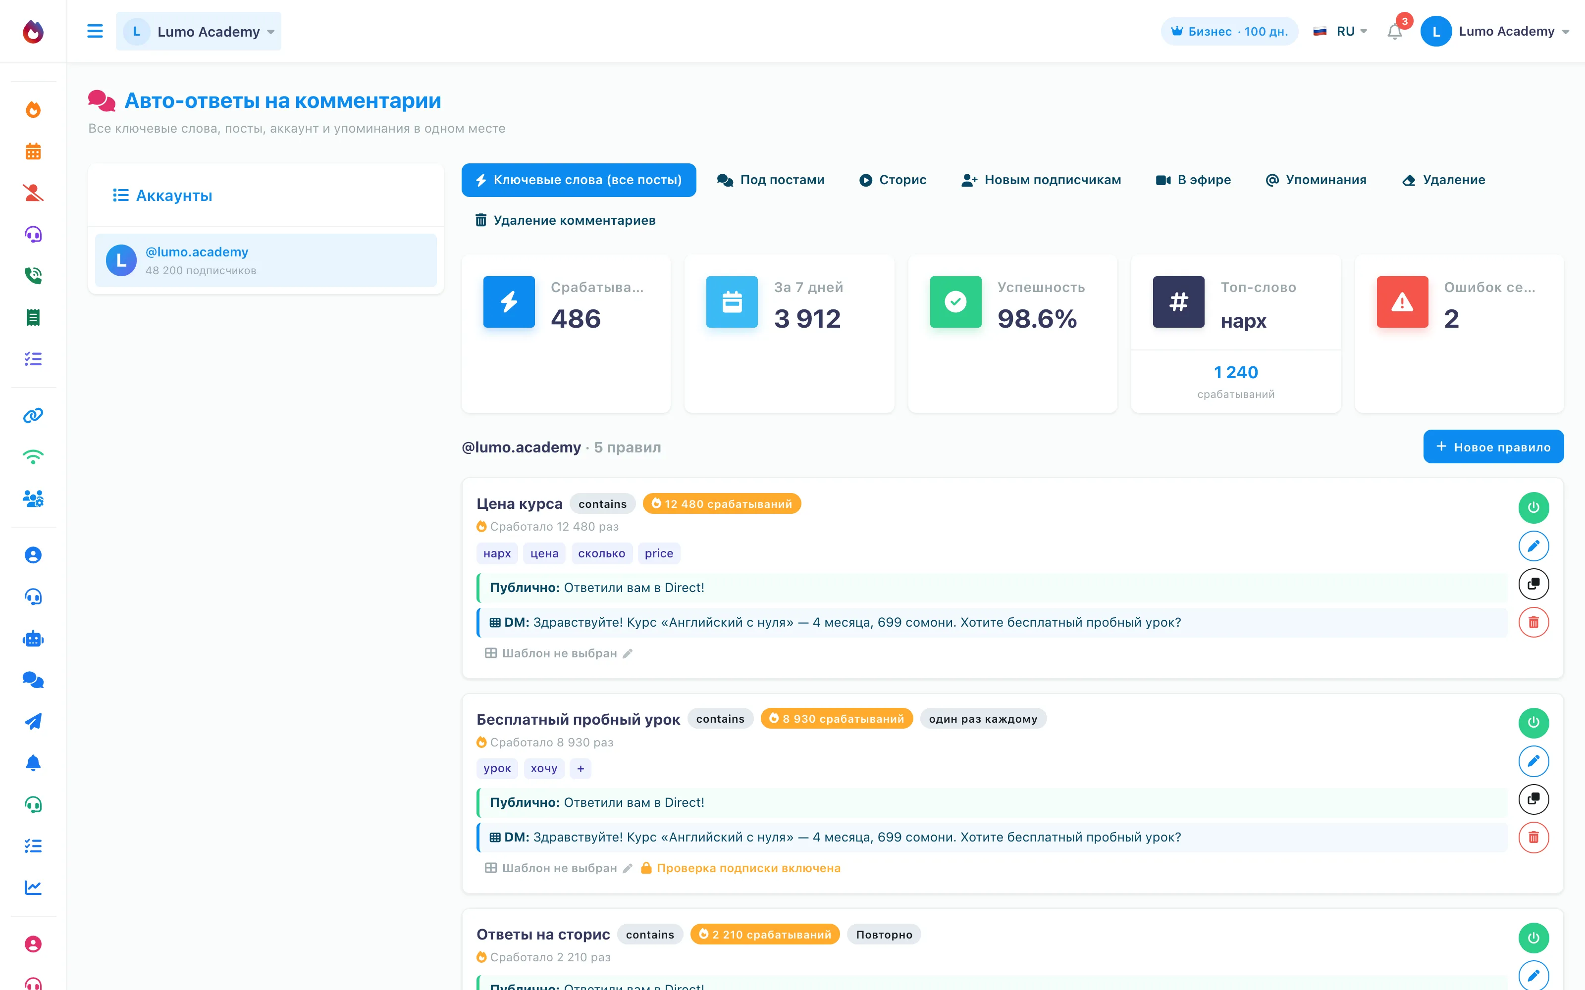The image size is (1585, 990).
Task: Click the нарх keyword tag
Action: tap(497, 553)
